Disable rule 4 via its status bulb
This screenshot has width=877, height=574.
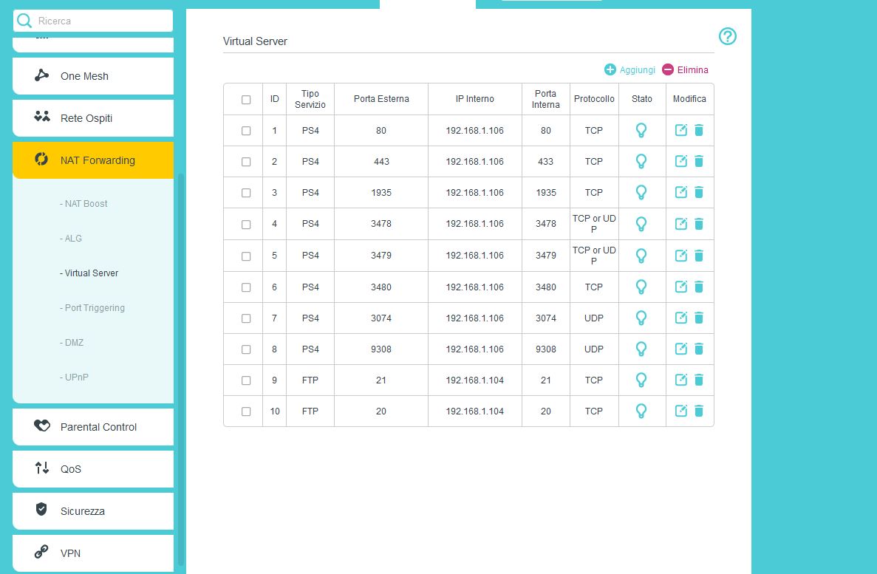(x=641, y=224)
